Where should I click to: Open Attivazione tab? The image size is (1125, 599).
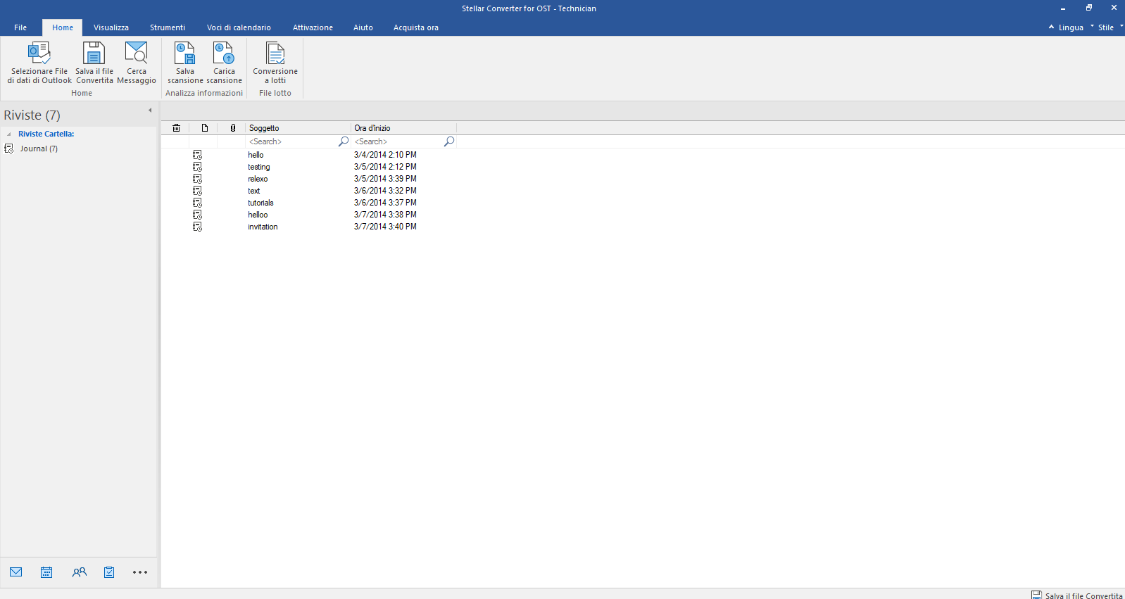point(313,27)
